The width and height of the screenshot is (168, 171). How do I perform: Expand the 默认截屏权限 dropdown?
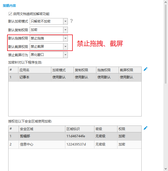tap(65, 47)
